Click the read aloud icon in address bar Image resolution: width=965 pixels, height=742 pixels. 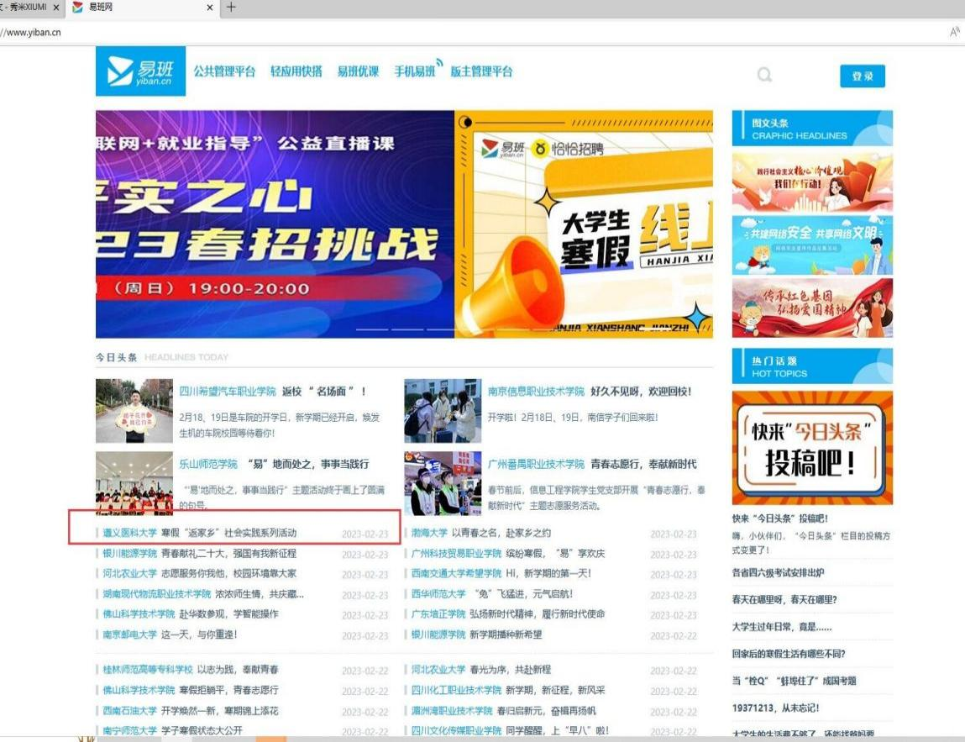pos(954,32)
